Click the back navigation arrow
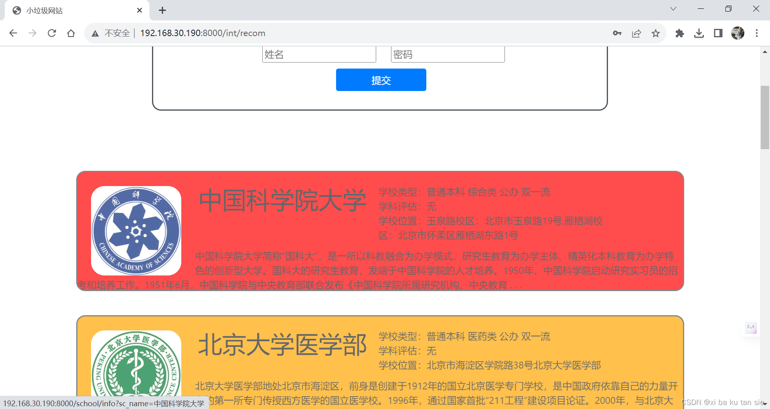 click(13, 33)
